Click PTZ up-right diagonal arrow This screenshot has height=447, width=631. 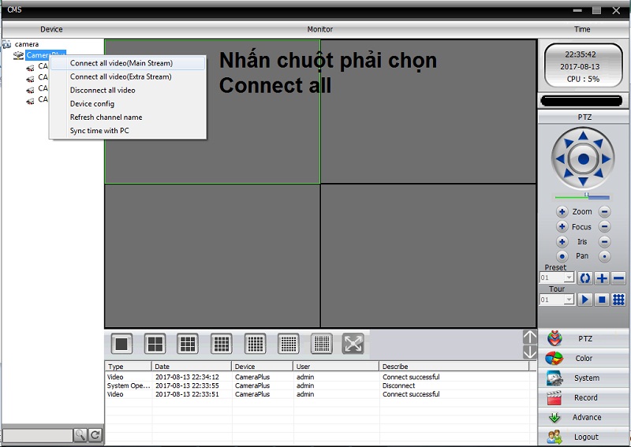pyautogui.click(x=599, y=143)
